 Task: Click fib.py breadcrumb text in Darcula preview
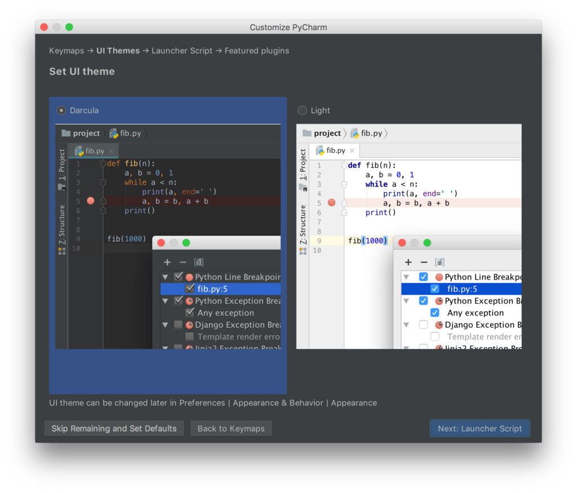pos(131,133)
